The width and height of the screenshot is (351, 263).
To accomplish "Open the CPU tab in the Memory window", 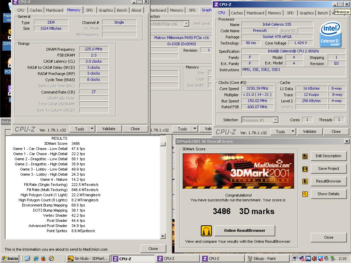I will [21, 10].
